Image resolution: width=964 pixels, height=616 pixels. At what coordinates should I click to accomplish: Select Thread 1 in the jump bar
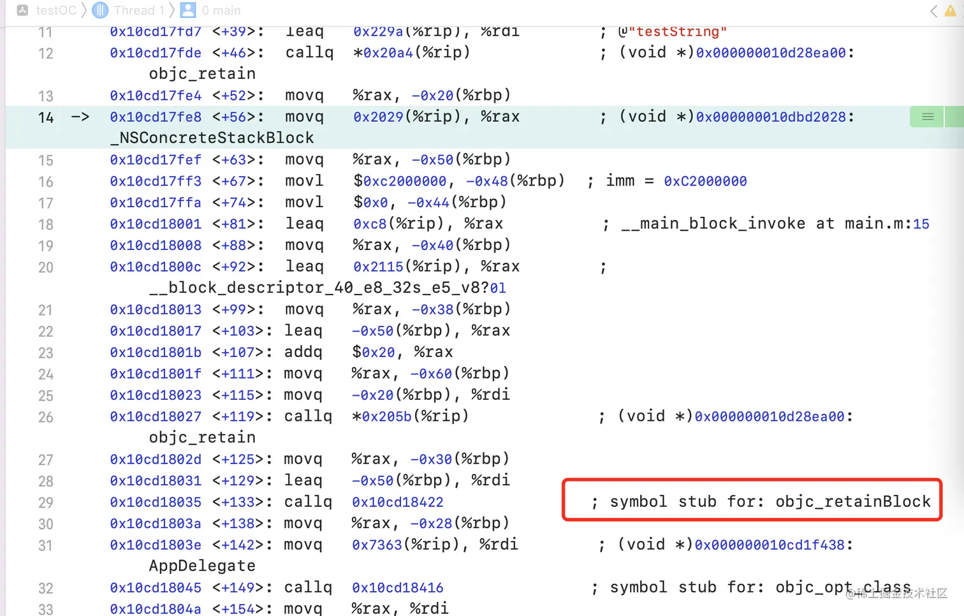(x=139, y=10)
